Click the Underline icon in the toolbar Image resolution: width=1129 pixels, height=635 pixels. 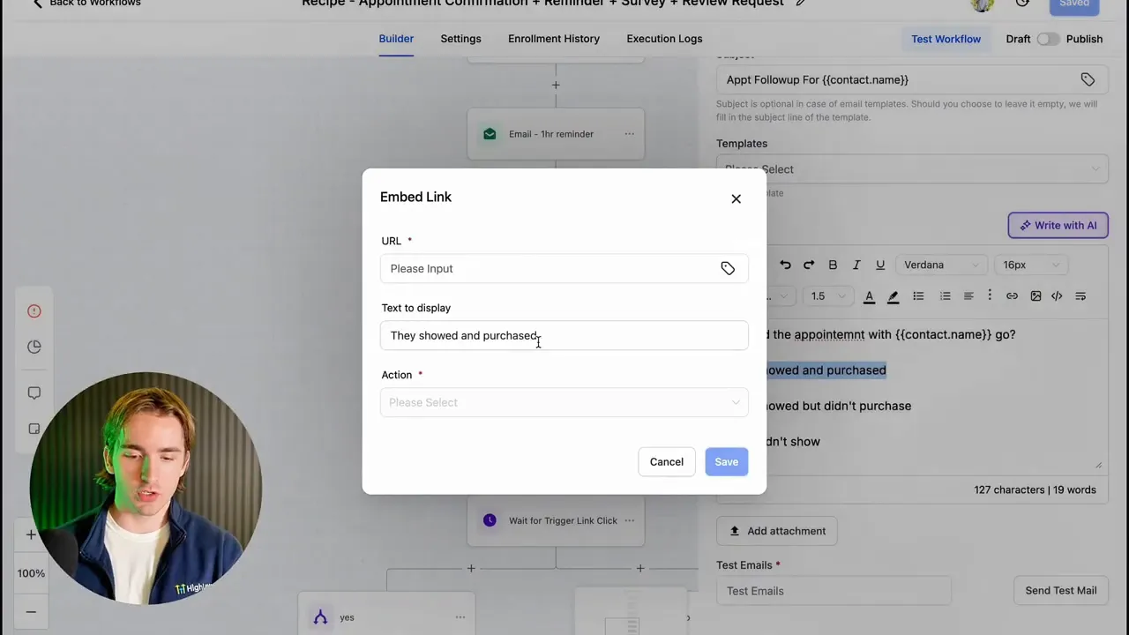pos(879,265)
